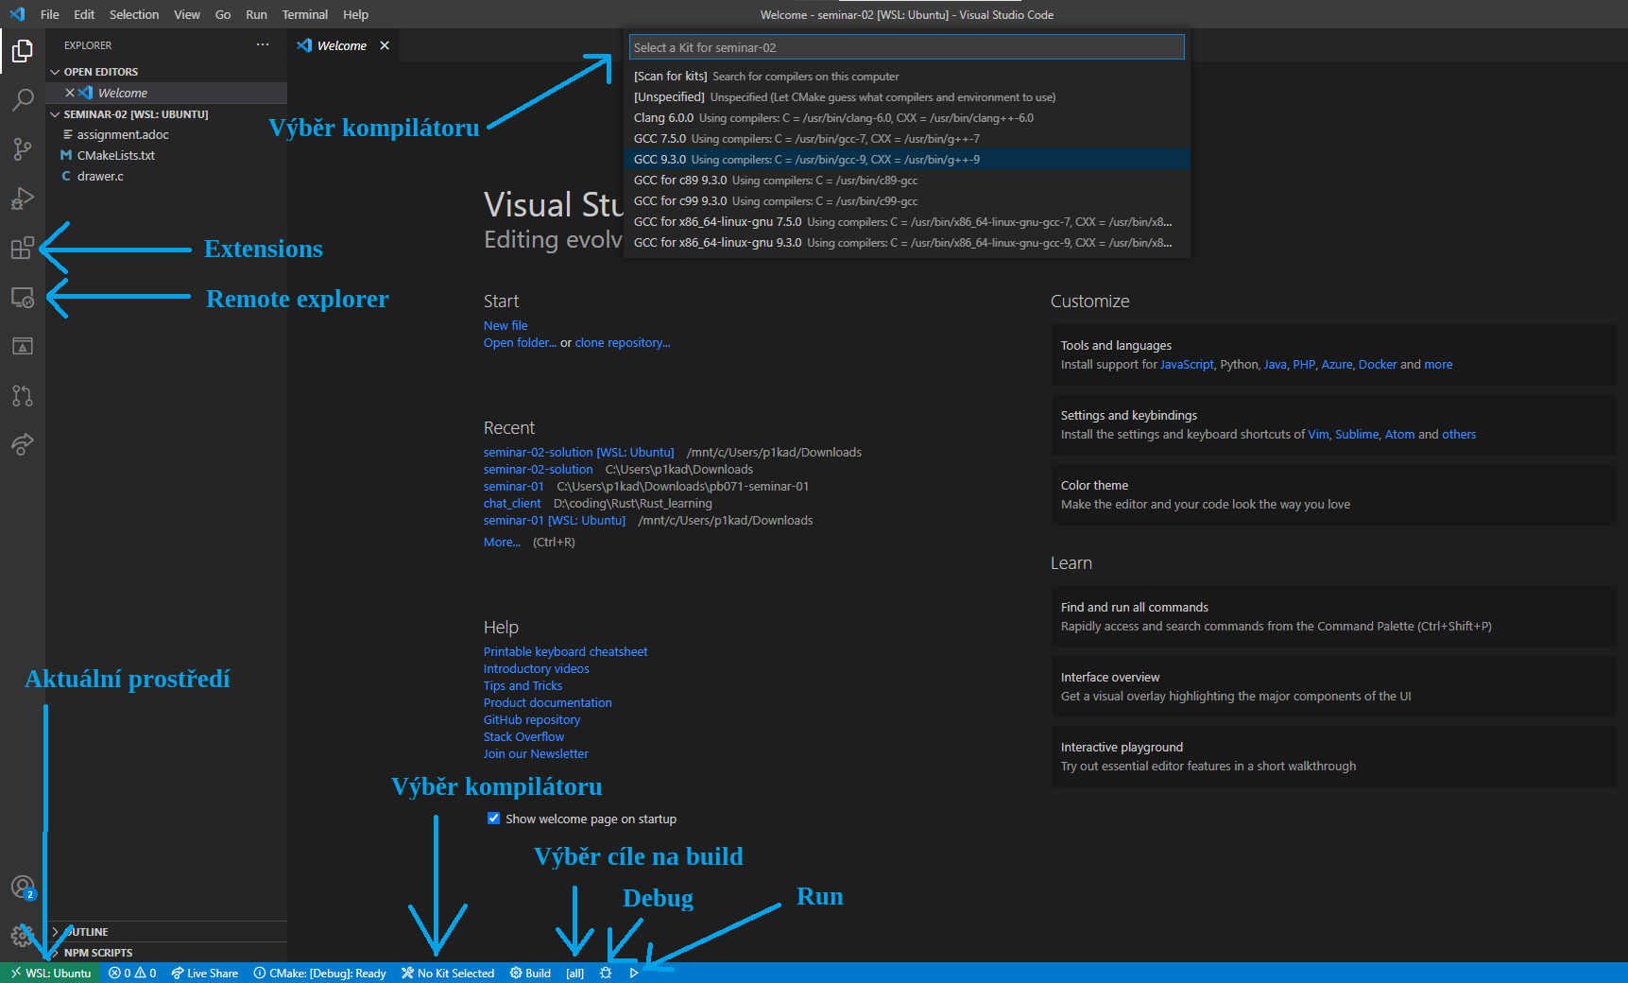Screen dimensions: 1628x983
Task: Click the [all] build target selector
Action: (x=574, y=973)
